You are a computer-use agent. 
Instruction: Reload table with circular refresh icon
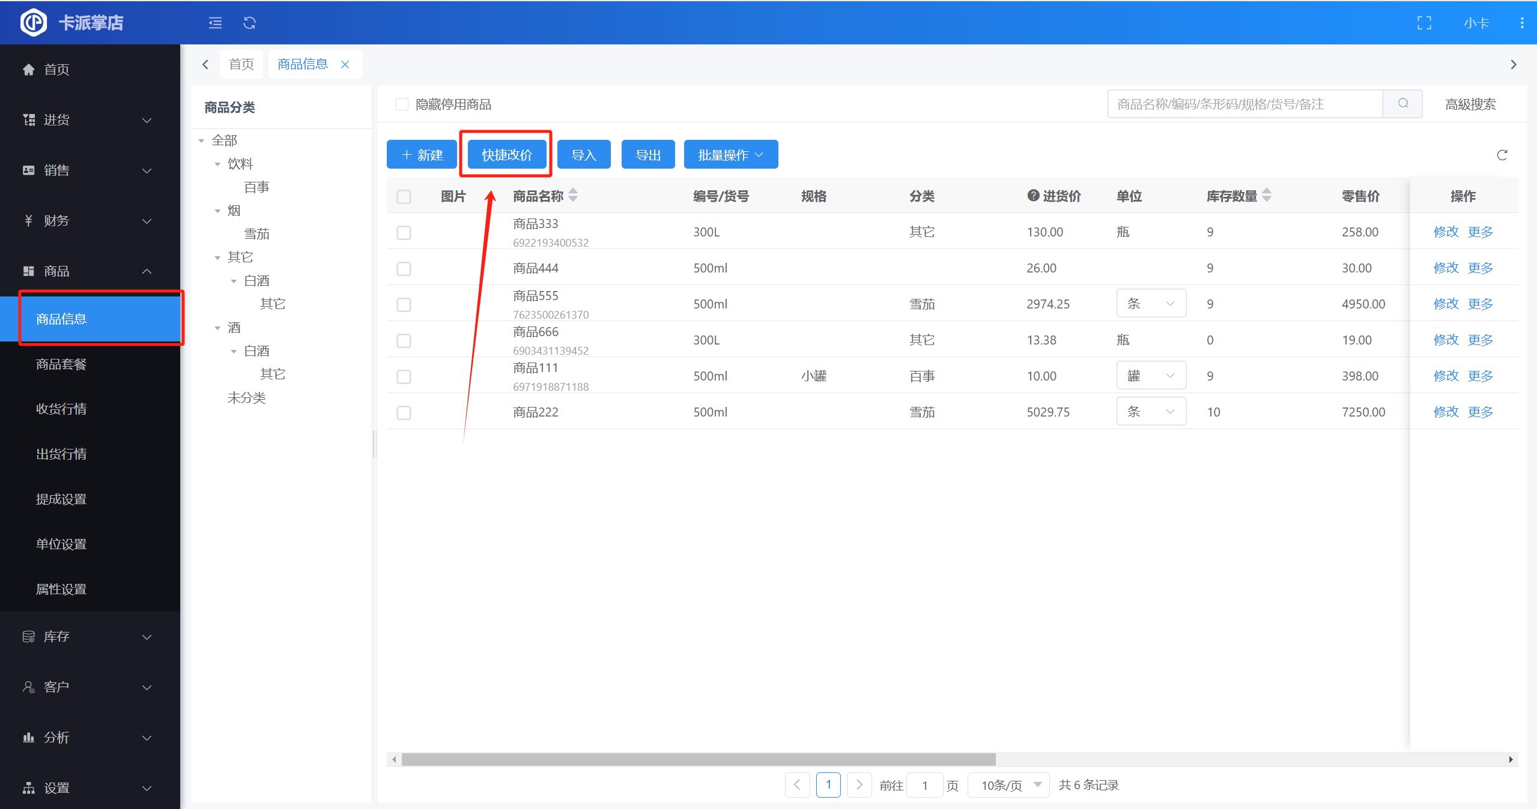coord(1502,155)
